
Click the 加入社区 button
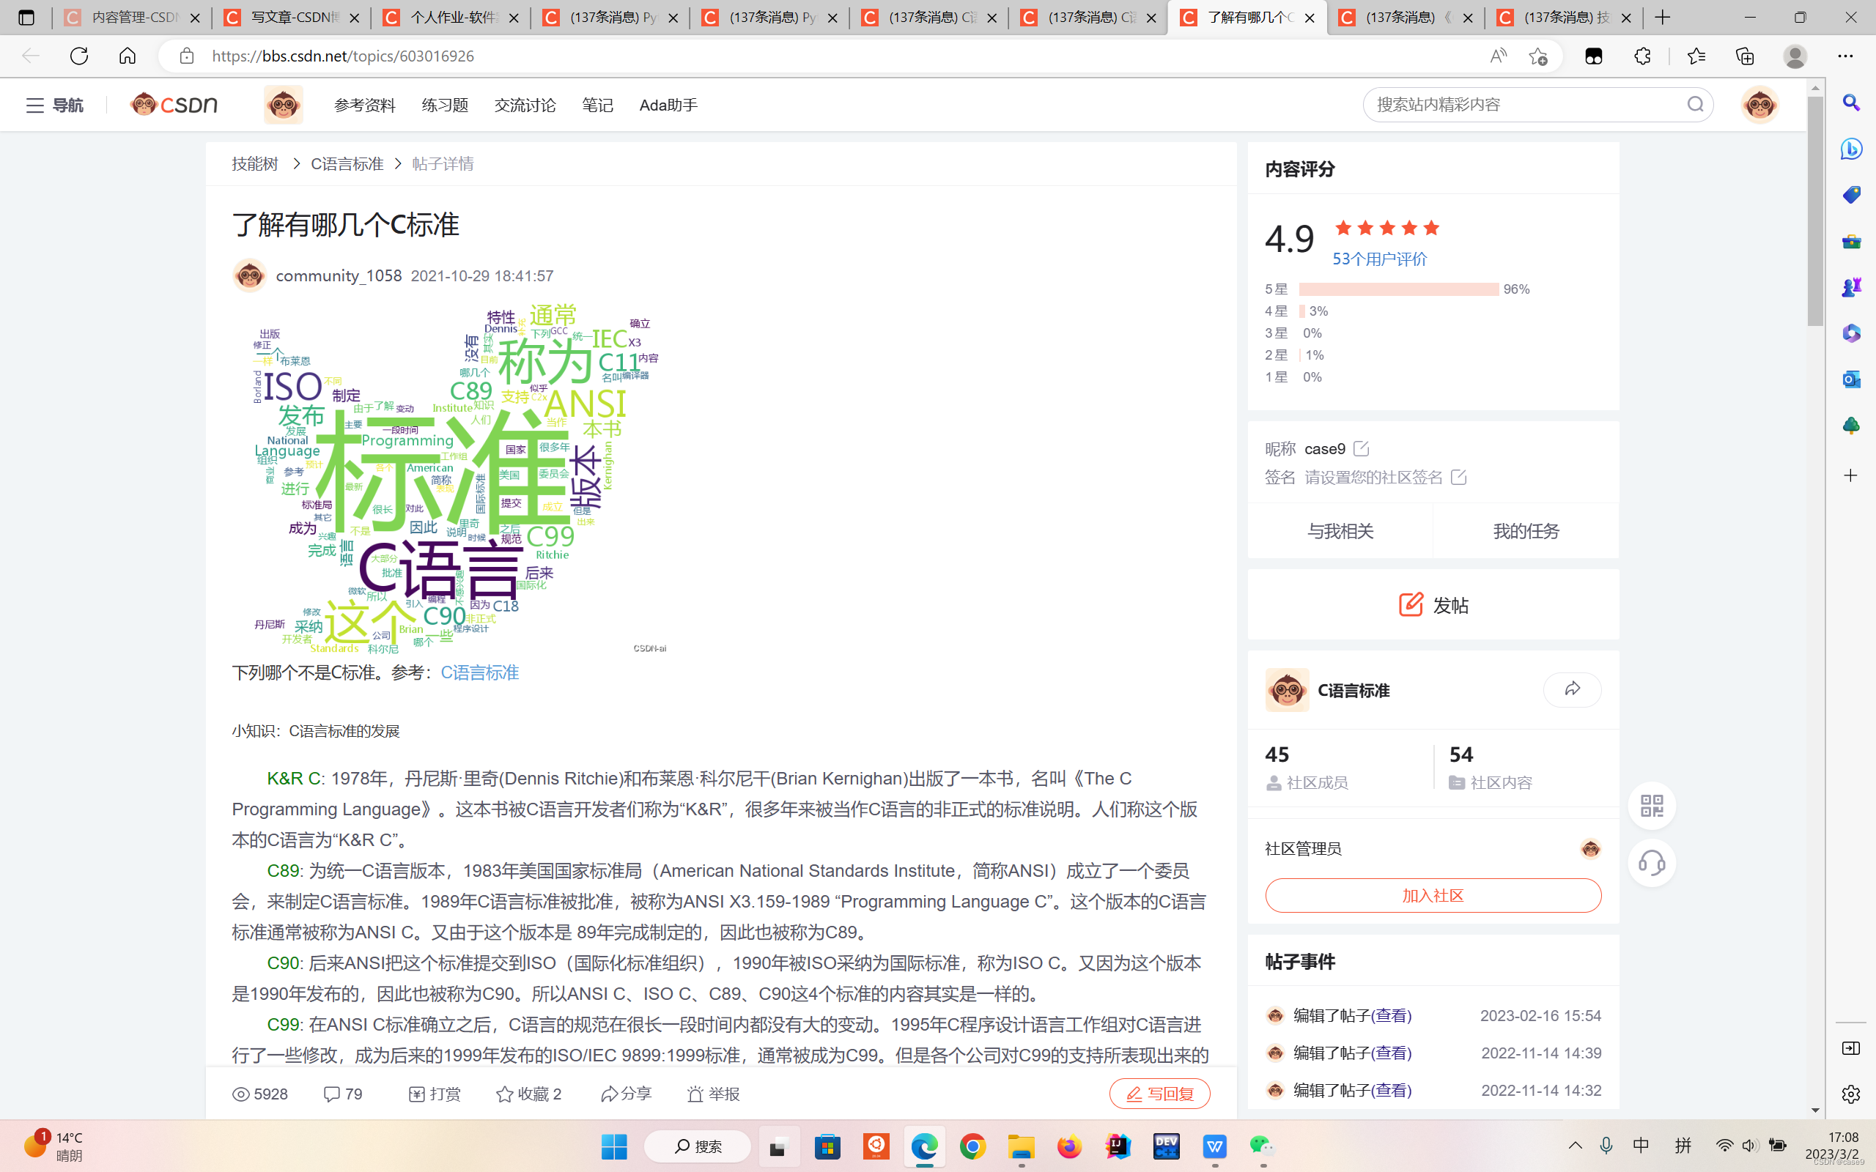coord(1433,895)
